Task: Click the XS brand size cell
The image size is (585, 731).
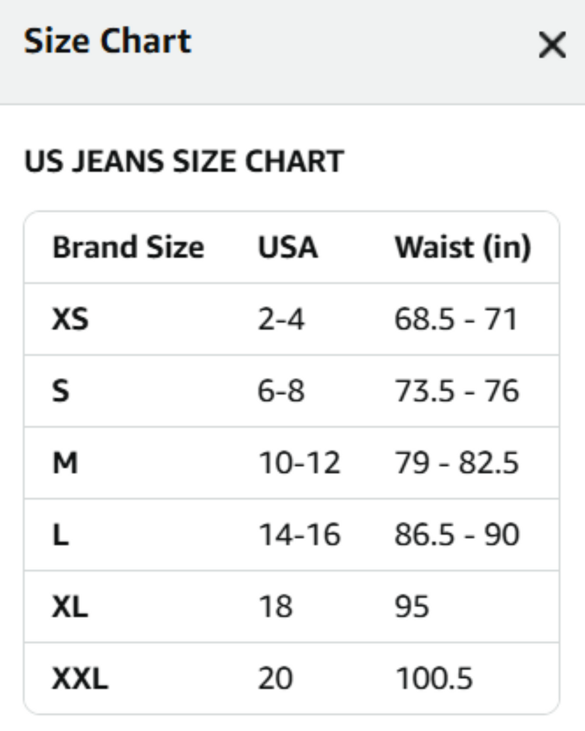Action: coord(70,319)
